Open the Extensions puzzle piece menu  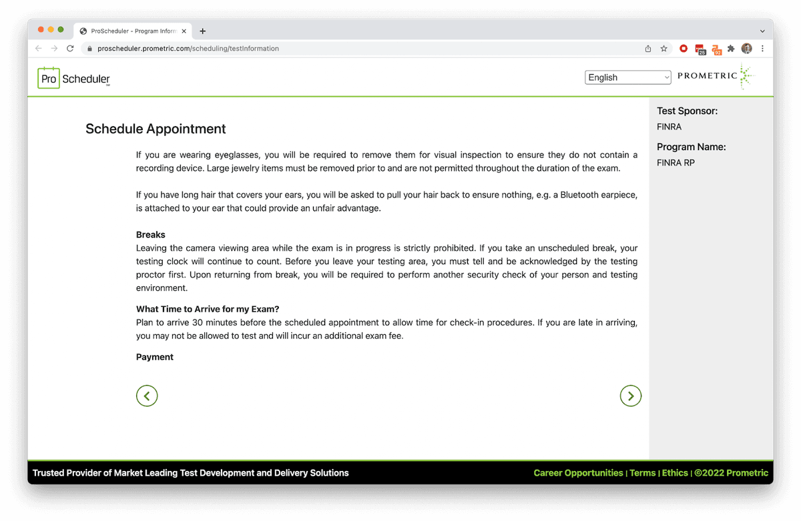[731, 49]
